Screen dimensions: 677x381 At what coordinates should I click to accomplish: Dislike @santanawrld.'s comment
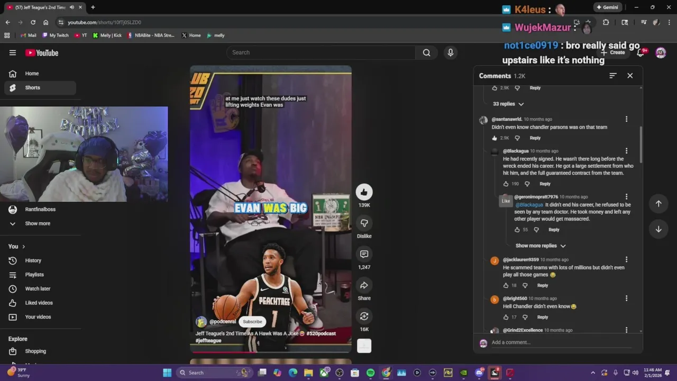pyautogui.click(x=517, y=138)
